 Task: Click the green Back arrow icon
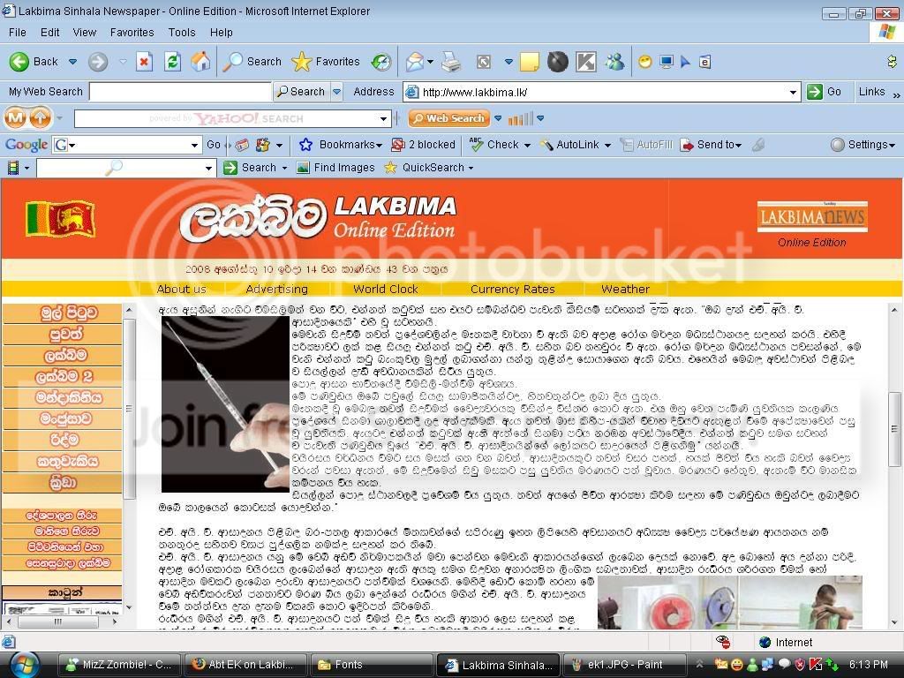click(19, 62)
